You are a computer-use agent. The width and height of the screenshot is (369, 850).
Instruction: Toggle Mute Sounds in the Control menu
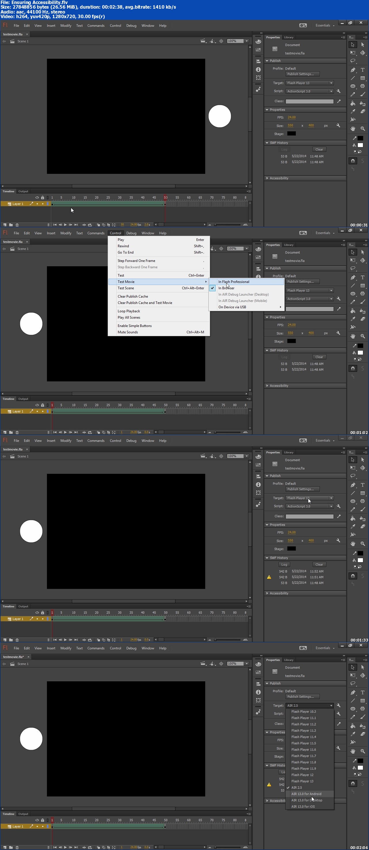(159, 332)
